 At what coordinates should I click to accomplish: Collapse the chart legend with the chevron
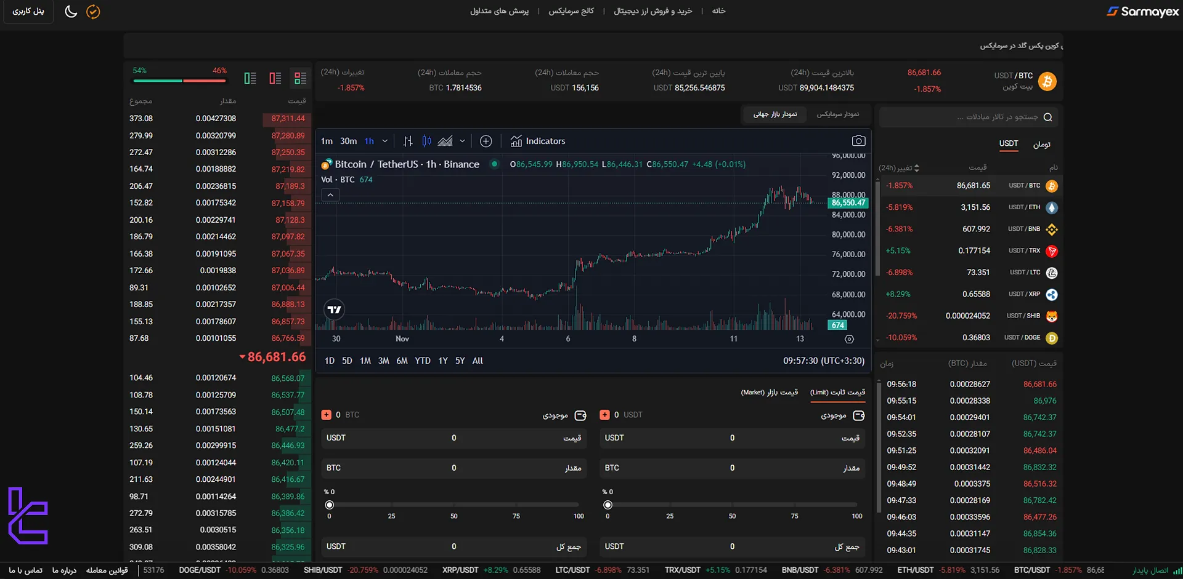click(x=330, y=195)
